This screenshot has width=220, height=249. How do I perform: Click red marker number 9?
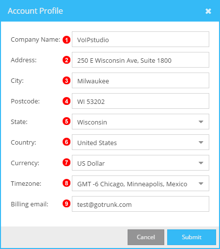pyautogui.click(x=66, y=203)
